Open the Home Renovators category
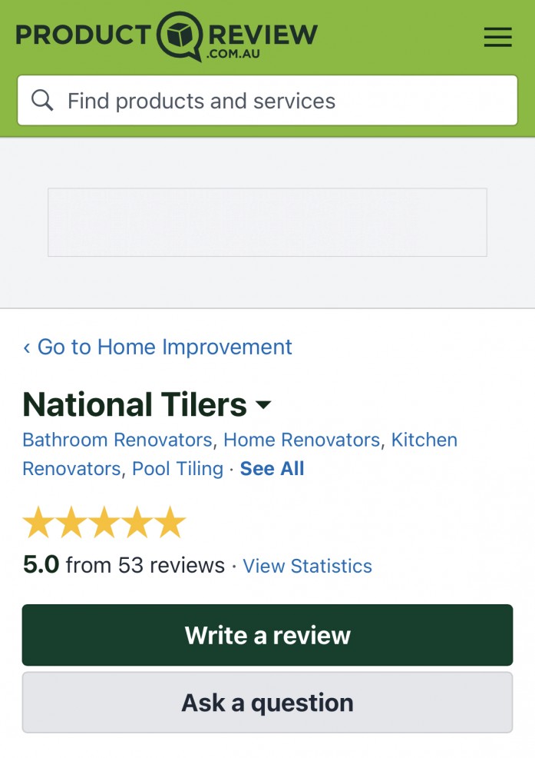The image size is (535, 758). (302, 440)
